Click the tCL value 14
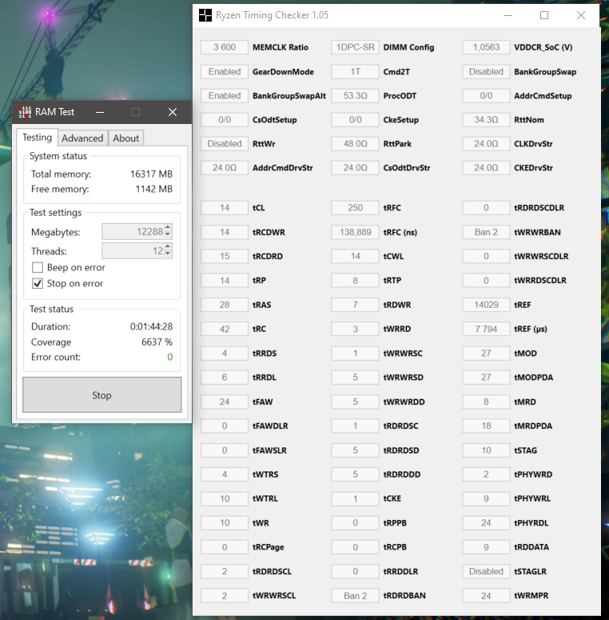The height and width of the screenshot is (620, 609). pyautogui.click(x=225, y=207)
